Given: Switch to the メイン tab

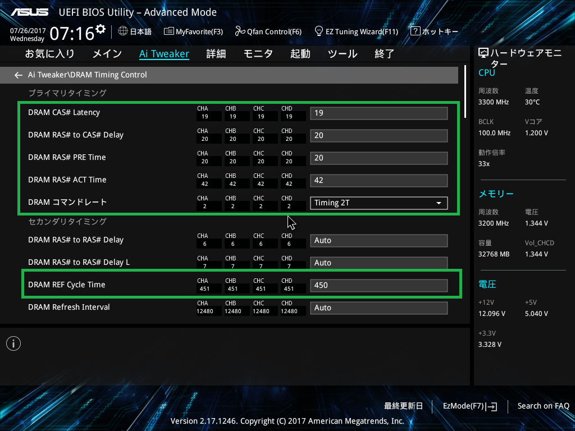Looking at the screenshot, I should click(107, 54).
